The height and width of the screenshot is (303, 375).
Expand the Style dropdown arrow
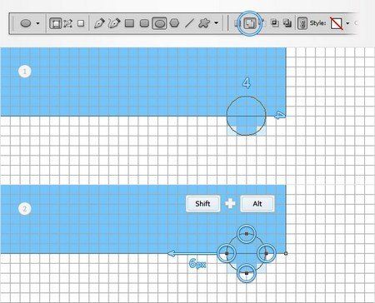tap(347, 23)
